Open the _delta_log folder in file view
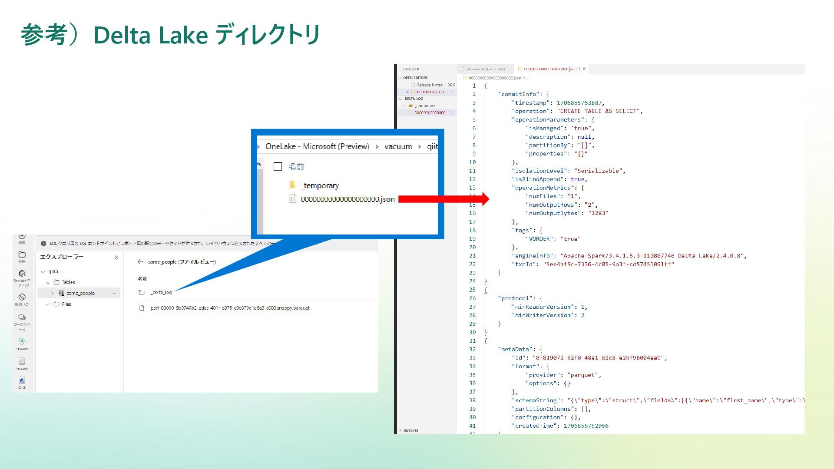834x469 pixels. tap(161, 293)
